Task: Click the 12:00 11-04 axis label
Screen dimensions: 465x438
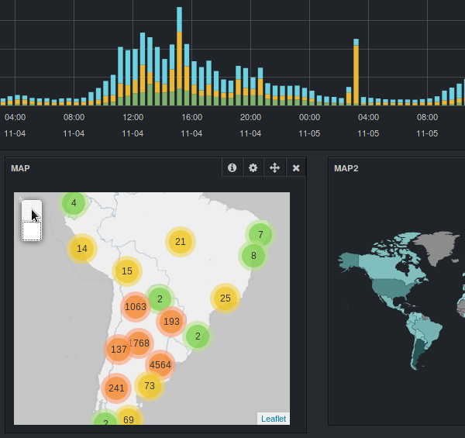Action: coord(133,125)
